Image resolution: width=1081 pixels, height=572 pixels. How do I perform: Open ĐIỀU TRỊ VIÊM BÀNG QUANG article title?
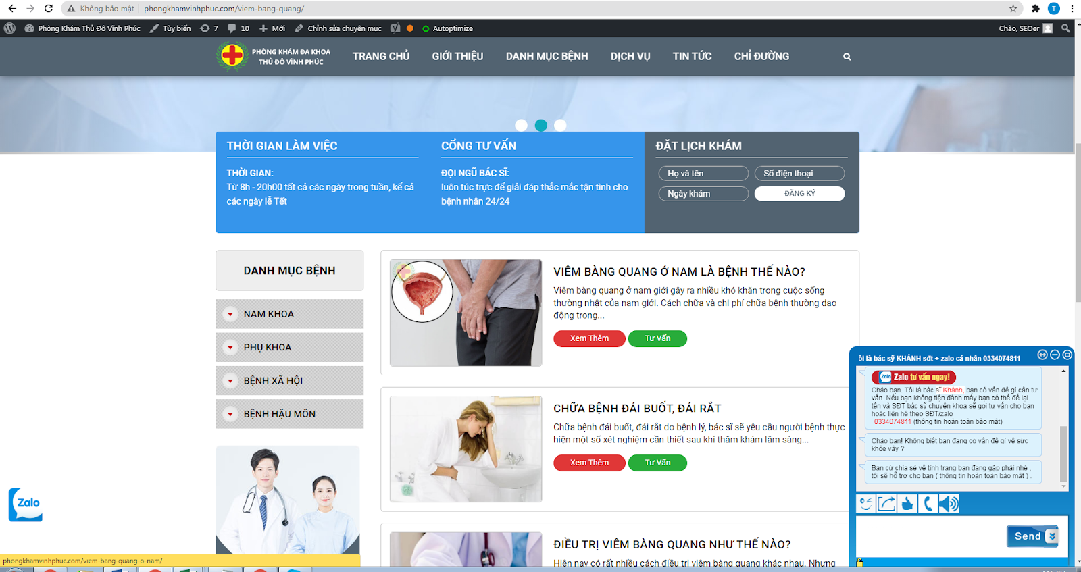click(x=672, y=544)
